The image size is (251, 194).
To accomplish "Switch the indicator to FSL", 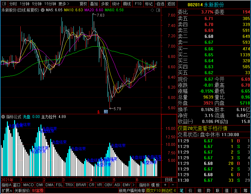I will coord(59,185).
